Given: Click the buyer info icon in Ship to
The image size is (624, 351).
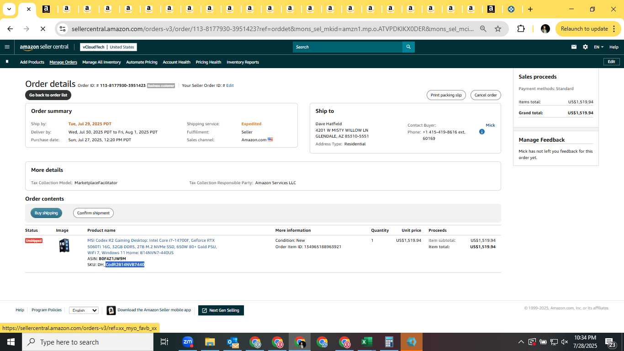Looking at the screenshot, I should coord(481,132).
